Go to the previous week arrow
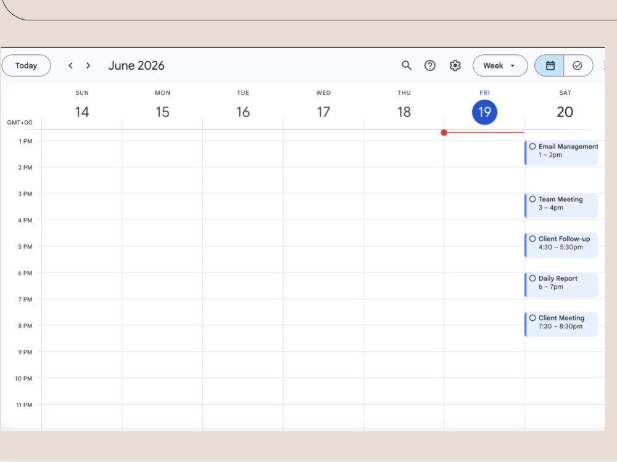This screenshot has width=617, height=462. pos(70,65)
